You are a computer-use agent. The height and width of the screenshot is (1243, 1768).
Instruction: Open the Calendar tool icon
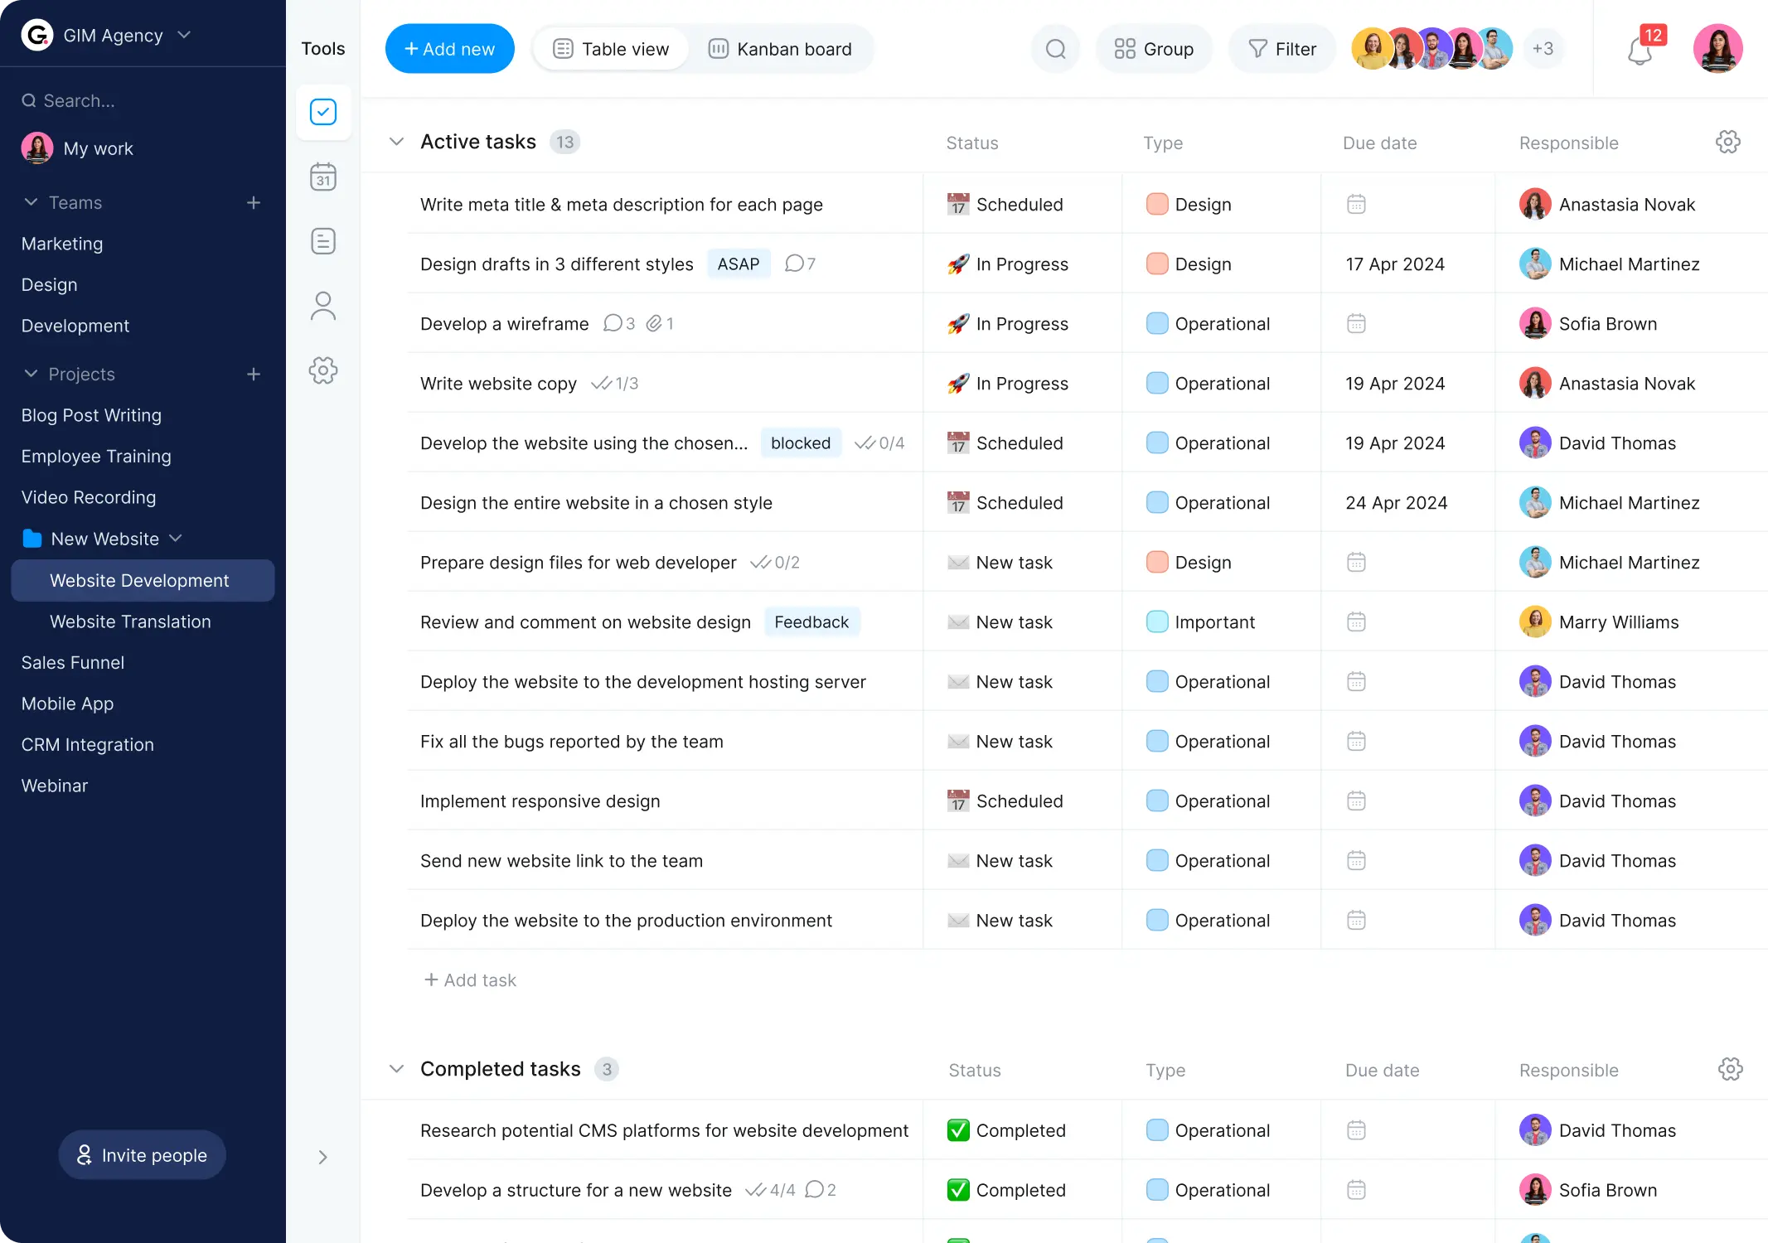[323, 177]
